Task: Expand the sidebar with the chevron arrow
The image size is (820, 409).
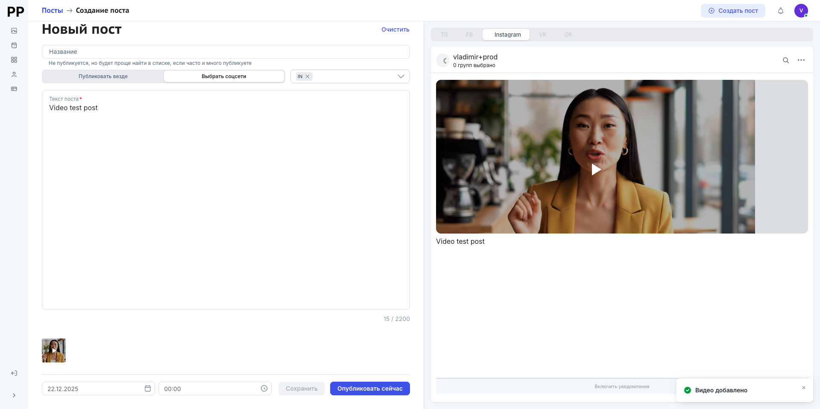Action: 14,395
